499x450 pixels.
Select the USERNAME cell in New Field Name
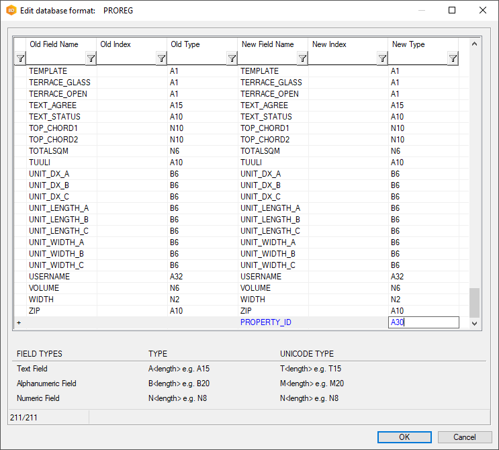tap(261, 277)
